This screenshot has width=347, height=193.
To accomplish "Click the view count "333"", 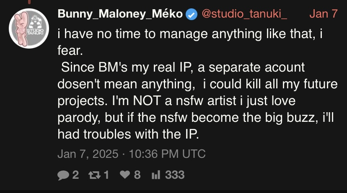I will 175,175.
